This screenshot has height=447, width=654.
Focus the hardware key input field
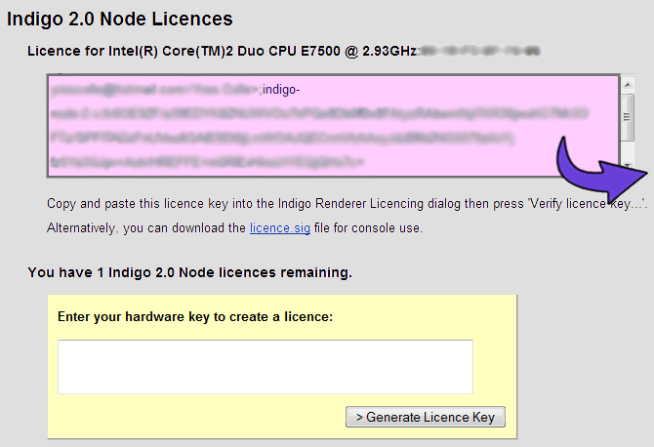click(266, 367)
